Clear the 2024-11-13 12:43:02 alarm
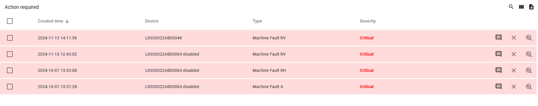The height and width of the screenshot is (106, 538). coord(514,54)
